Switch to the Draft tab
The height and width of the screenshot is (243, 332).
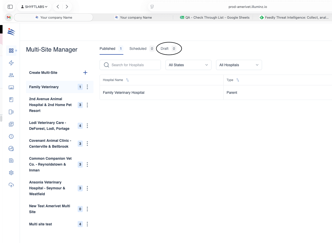tap(168, 49)
